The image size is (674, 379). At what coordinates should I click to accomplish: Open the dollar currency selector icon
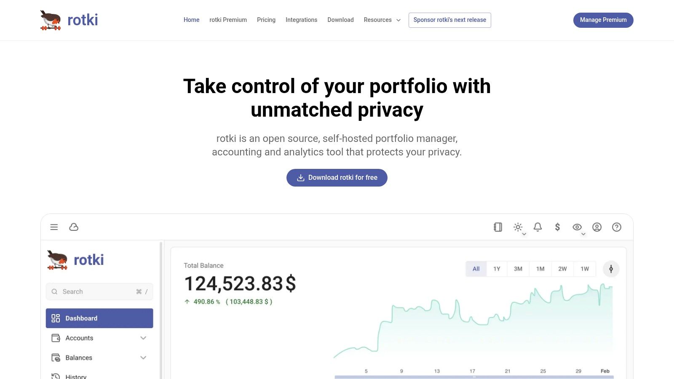[557, 227]
